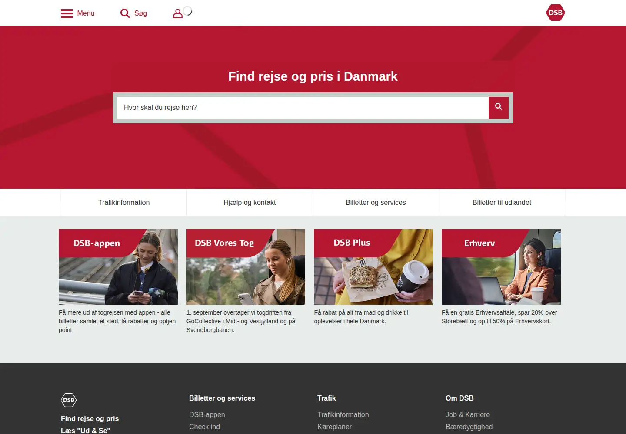This screenshot has width=626, height=434.
Task: Open the Trafikinformation tab
Action: [124, 202]
